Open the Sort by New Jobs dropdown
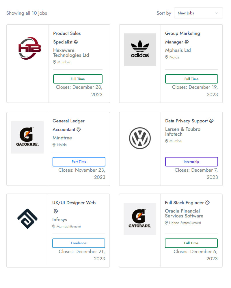This screenshot has height=288, width=231. [x=198, y=13]
